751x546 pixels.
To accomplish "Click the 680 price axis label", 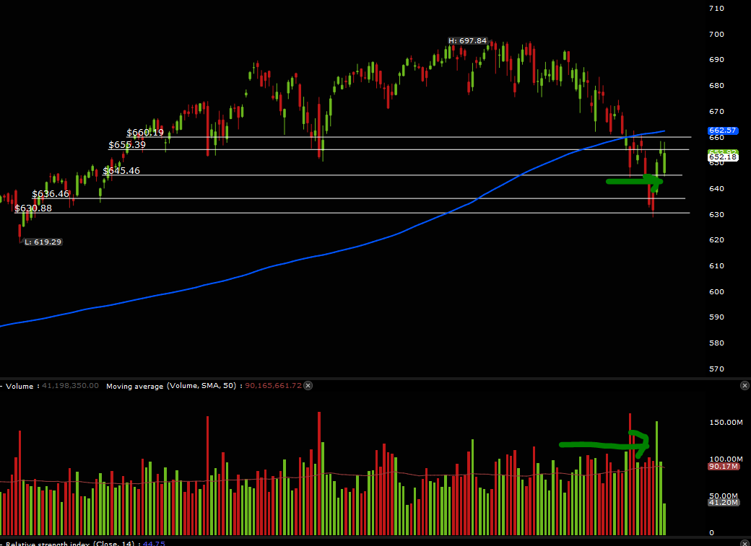I will (x=716, y=86).
